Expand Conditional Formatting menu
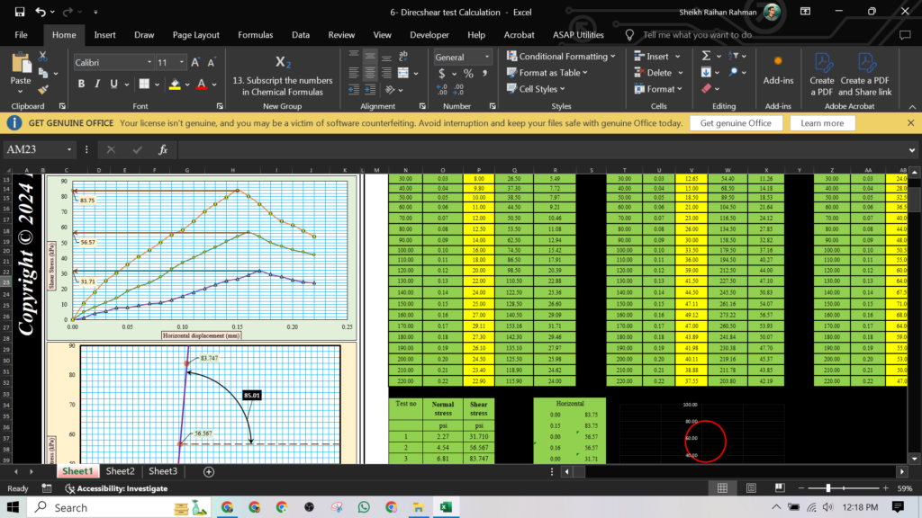Viewport: 922px width, 518px height. (561, 57)
